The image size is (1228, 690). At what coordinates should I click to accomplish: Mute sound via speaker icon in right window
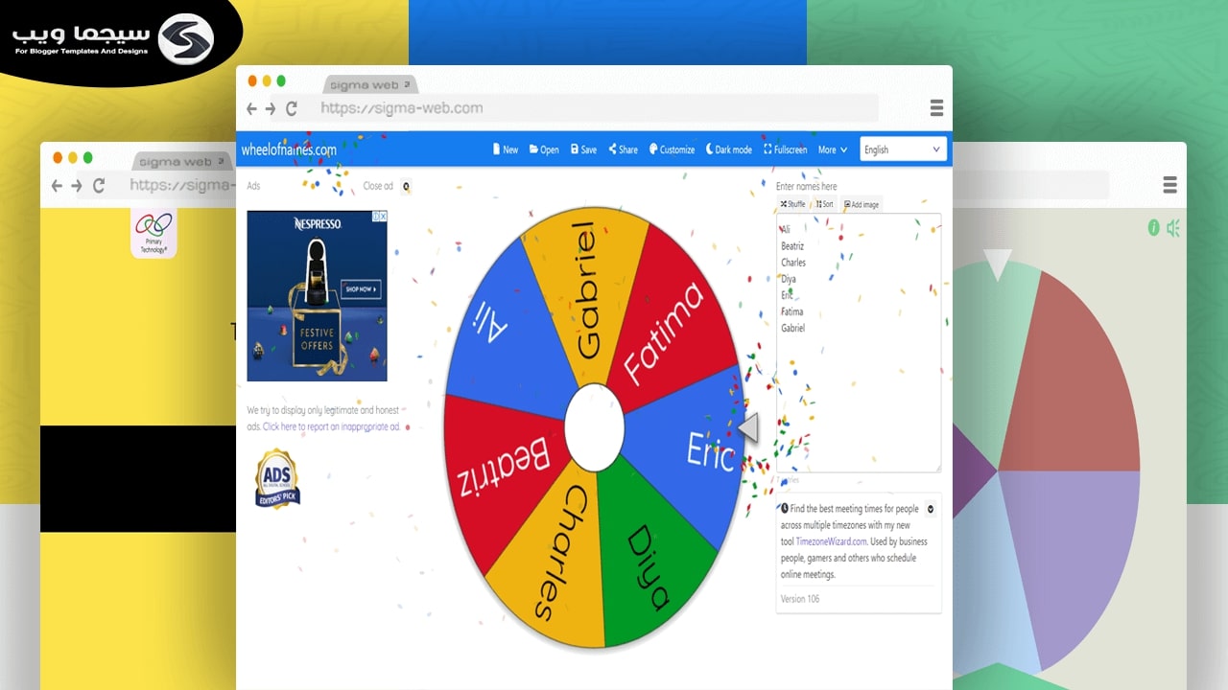tap(1172, 228)
